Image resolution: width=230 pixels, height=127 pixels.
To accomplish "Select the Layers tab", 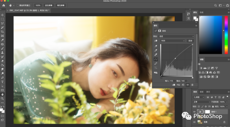I will (195, 92).
